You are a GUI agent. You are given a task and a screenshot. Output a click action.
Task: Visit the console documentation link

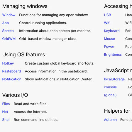tap(110, 87)
